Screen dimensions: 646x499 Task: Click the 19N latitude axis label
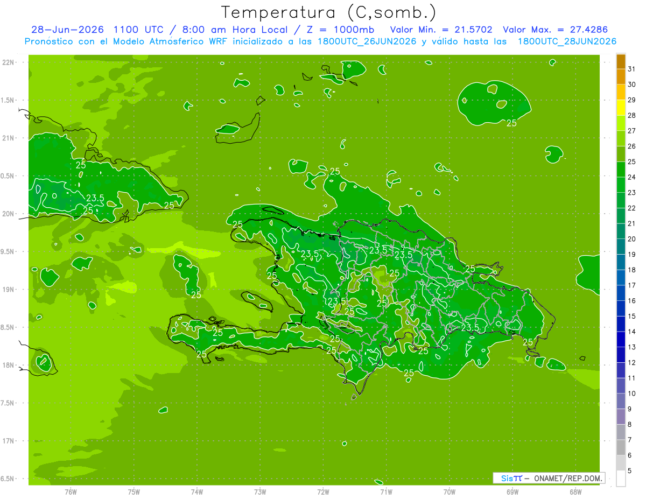[x=9, y=290]
